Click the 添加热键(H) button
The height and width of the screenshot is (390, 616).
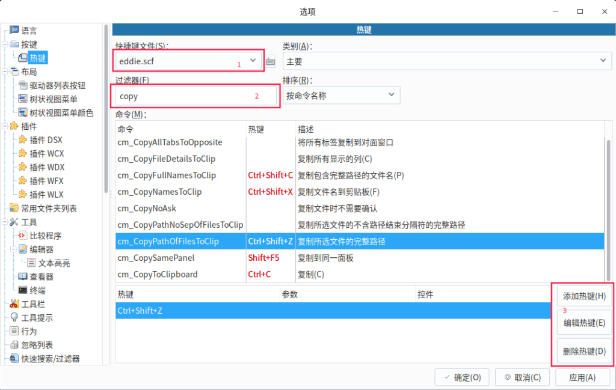pos(584,296)
